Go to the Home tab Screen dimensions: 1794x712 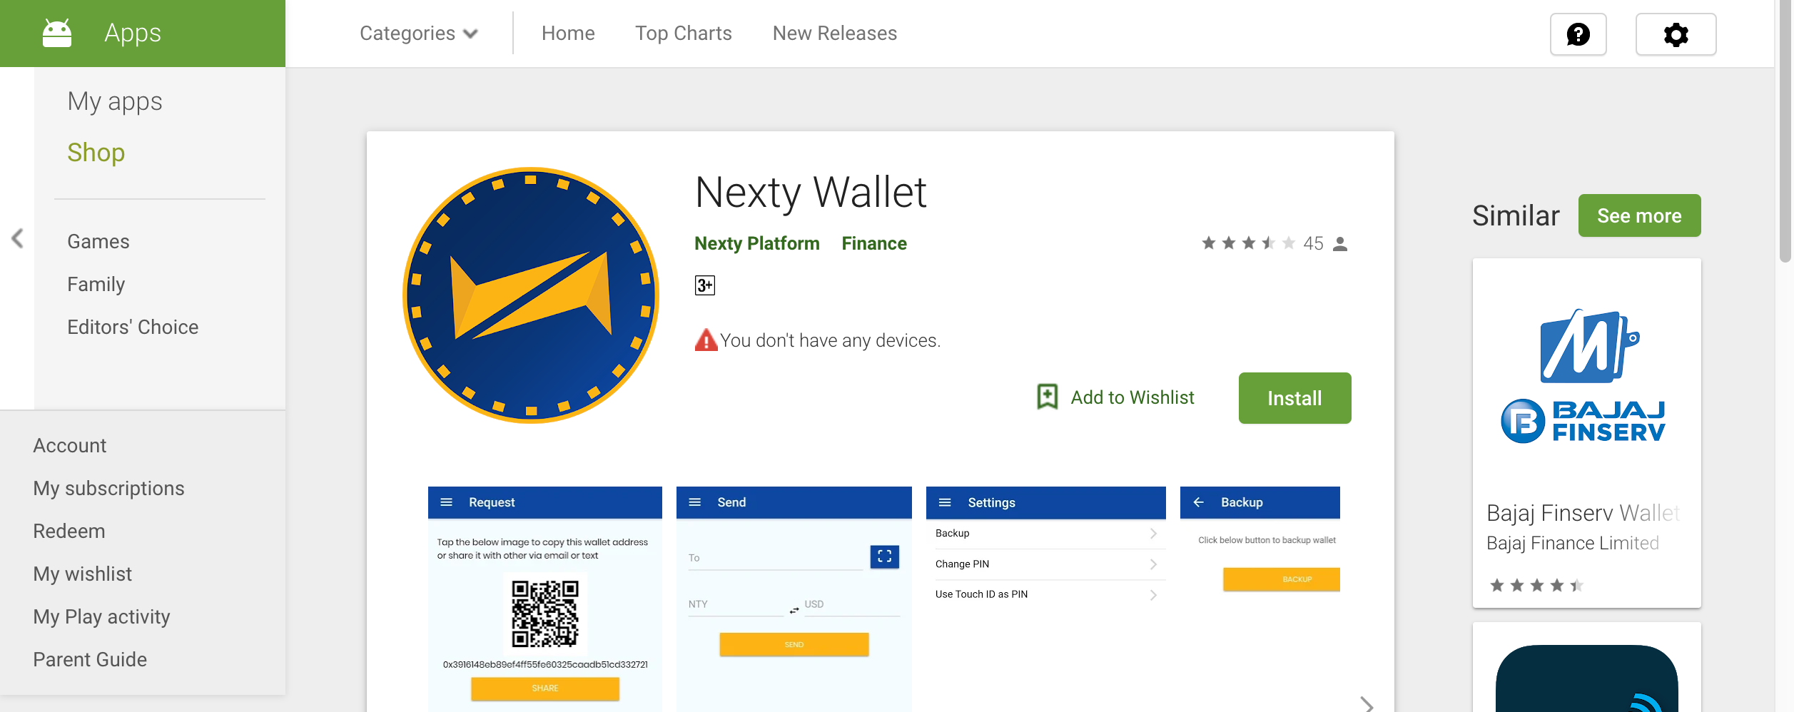coord(568,34)
